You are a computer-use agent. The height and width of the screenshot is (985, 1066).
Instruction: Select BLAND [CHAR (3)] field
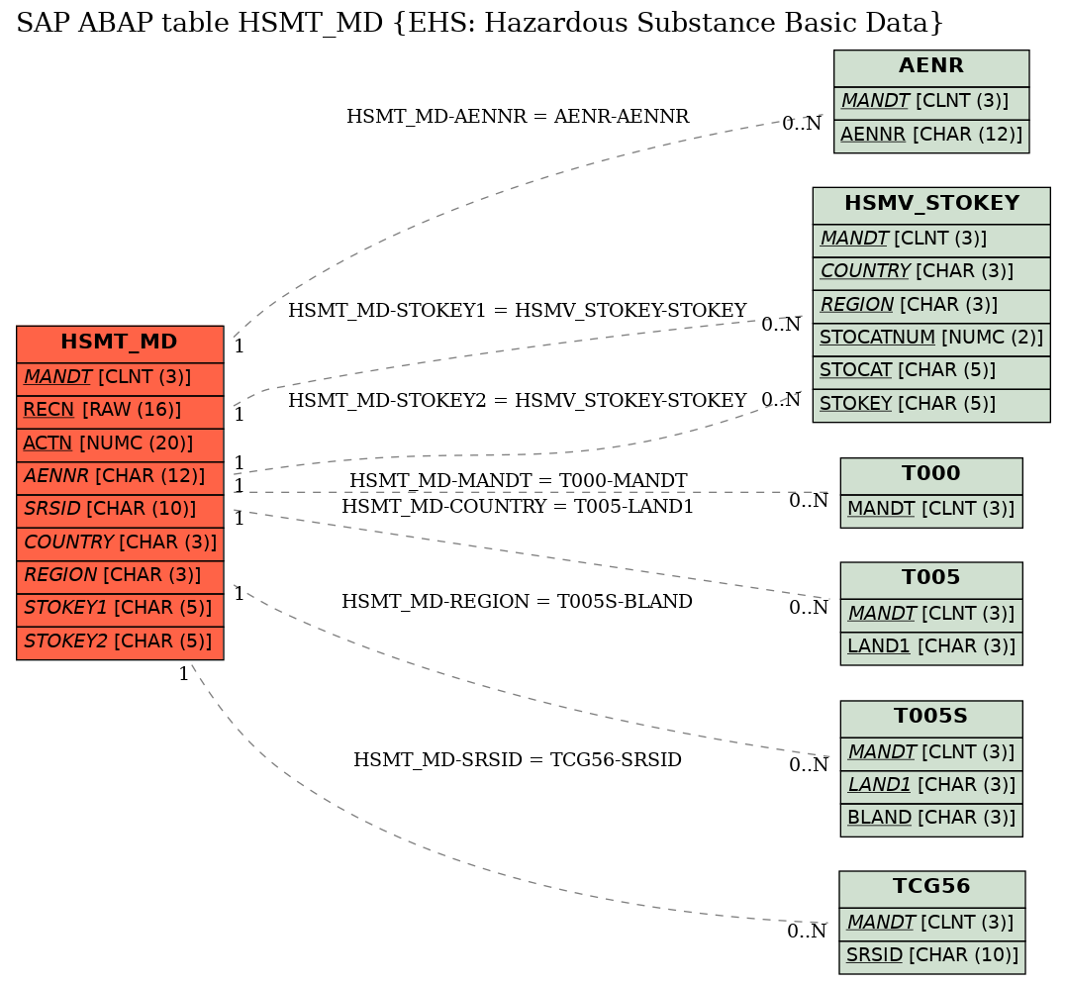931,820
